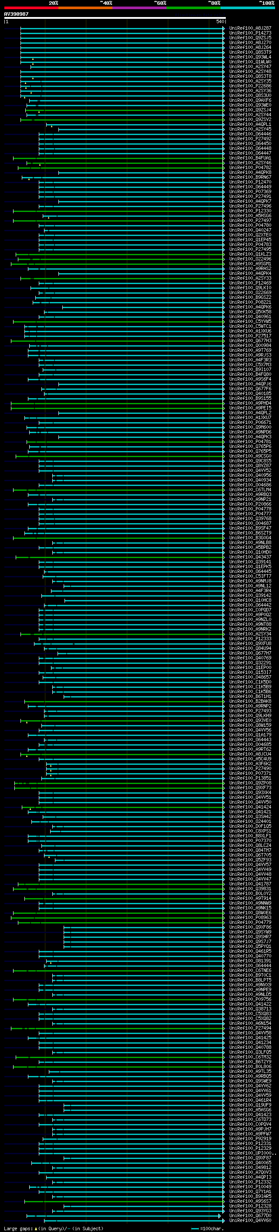Viewport: 279px width, 1232px height.
Task: Open hit UniRef100_A8J287
Action: [x=250, y=28]
